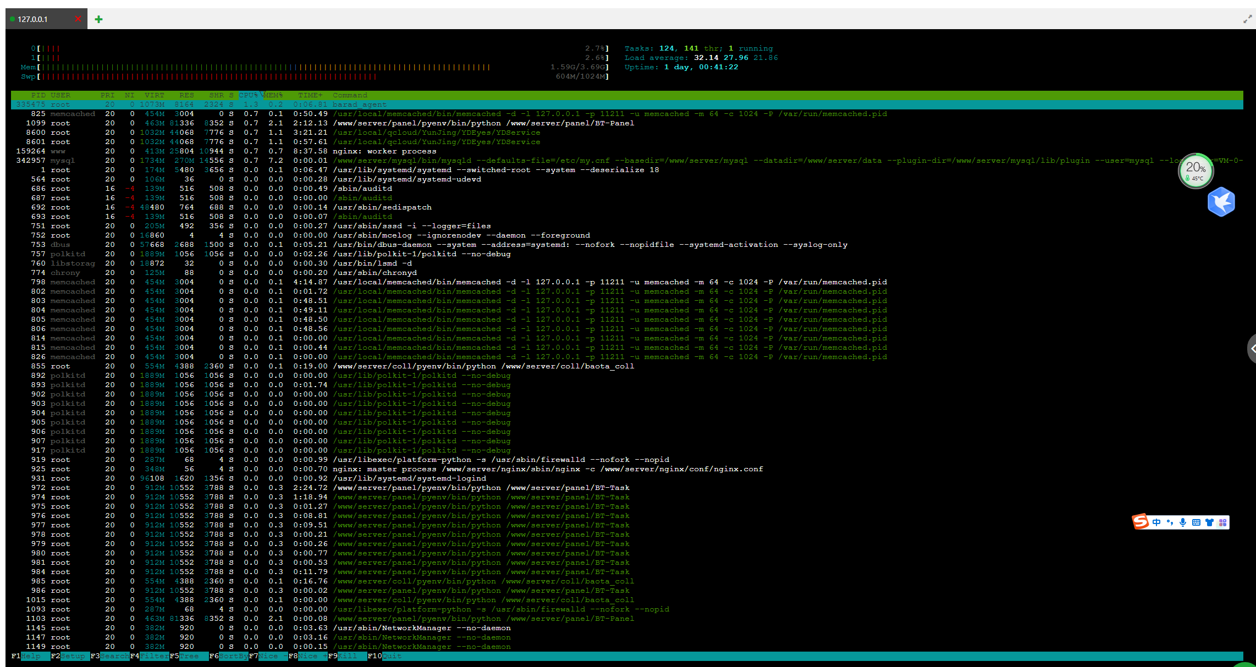Toggle tree view with F5
The width and height of the screenshot is (1256, 667).
point(189,656)
